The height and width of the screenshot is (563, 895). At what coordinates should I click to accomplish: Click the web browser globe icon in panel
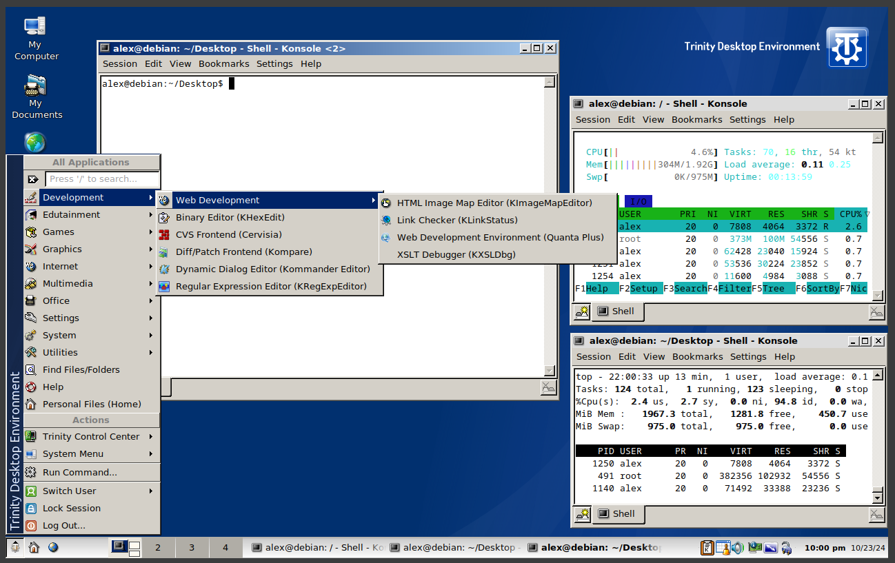coord(53,548)
